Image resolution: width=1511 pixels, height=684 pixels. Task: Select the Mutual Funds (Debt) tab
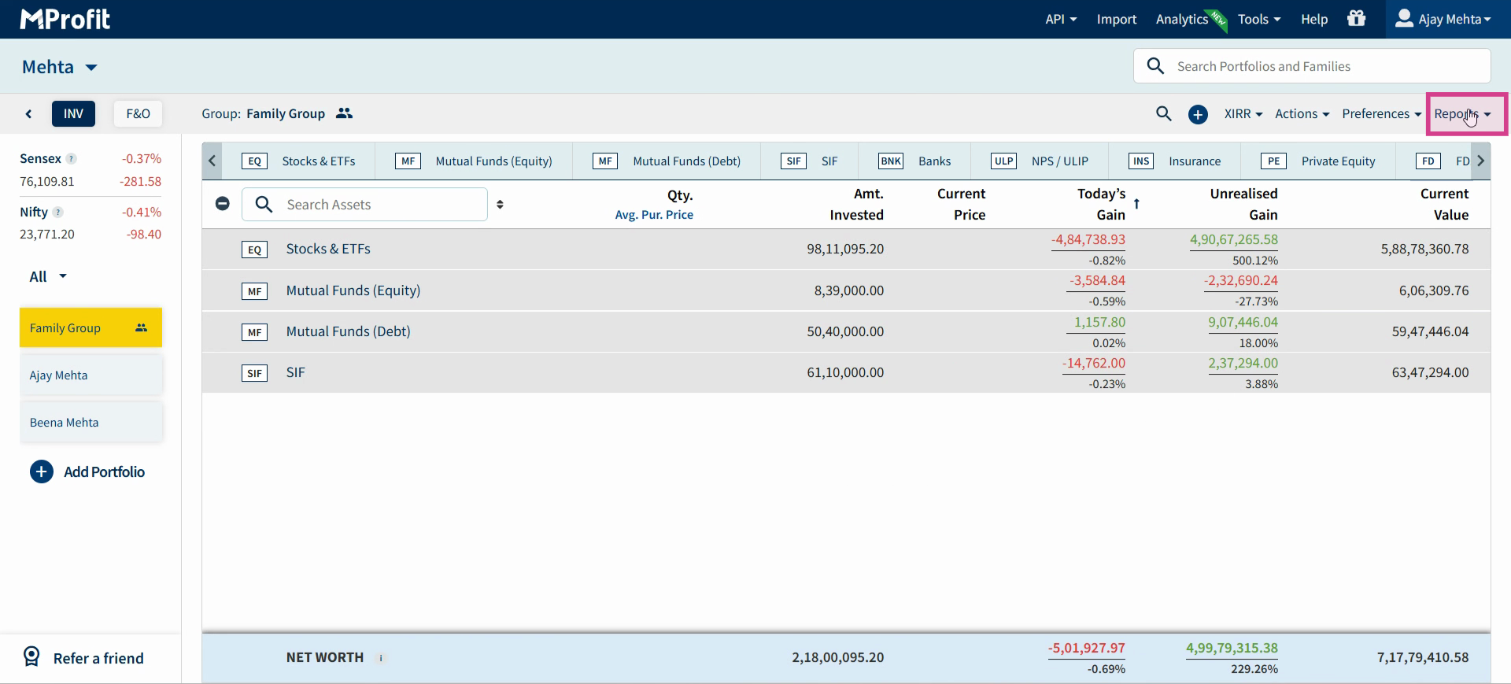(667, 161)
